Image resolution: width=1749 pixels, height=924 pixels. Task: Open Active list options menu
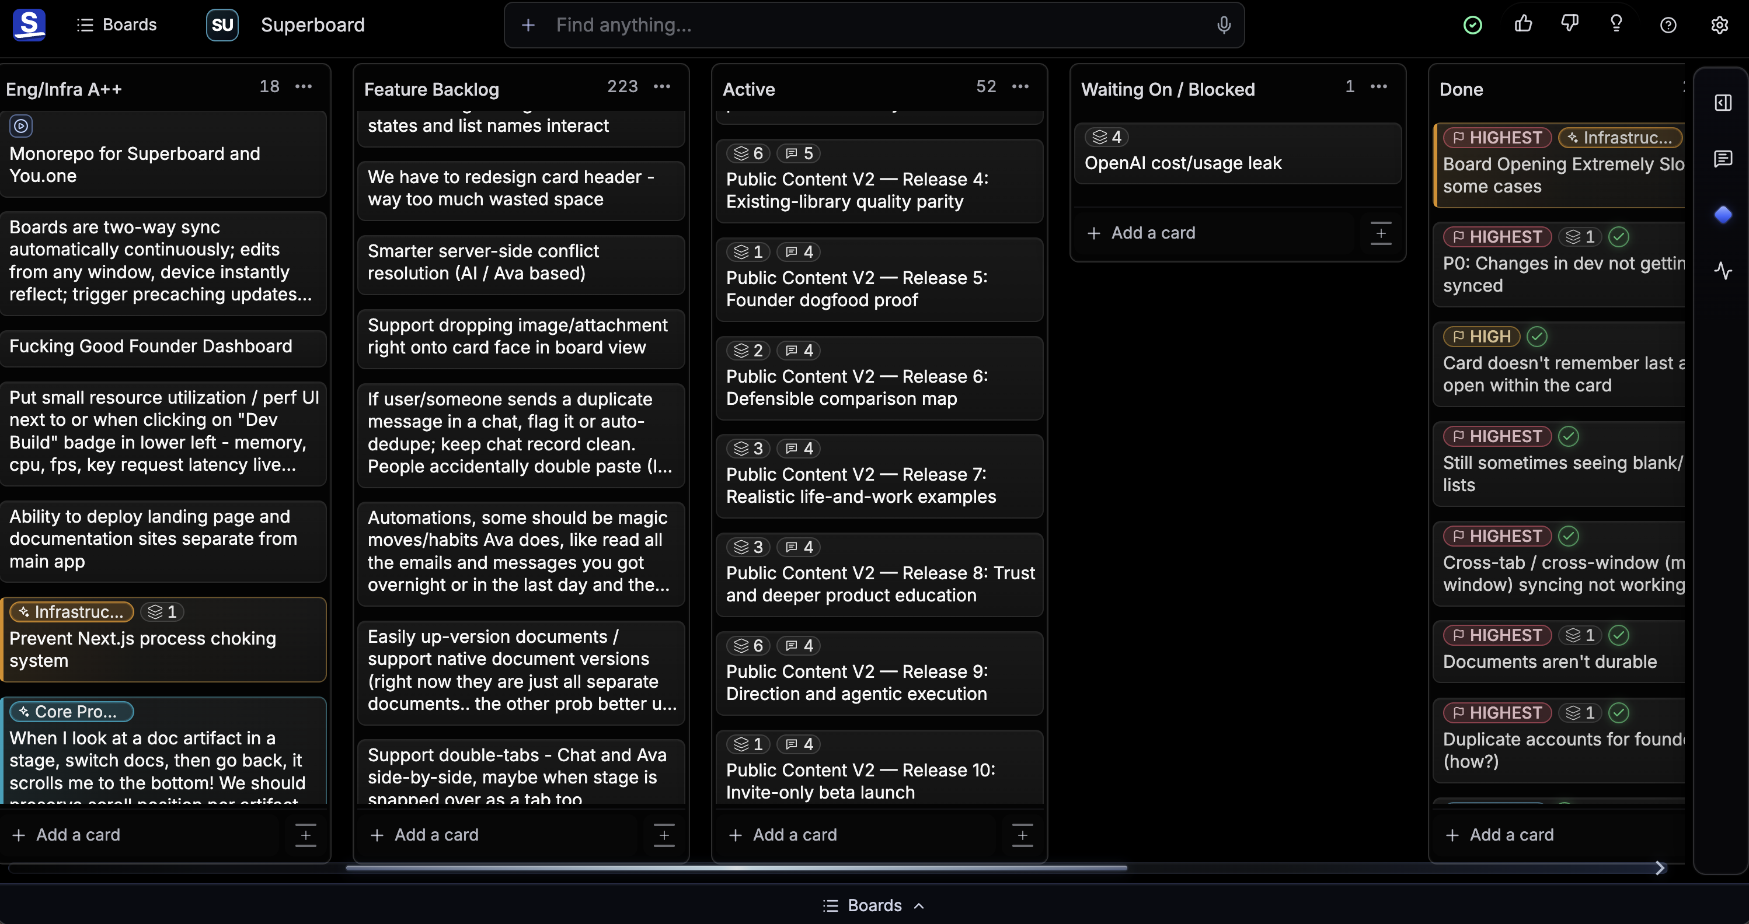coord(1020,86)
